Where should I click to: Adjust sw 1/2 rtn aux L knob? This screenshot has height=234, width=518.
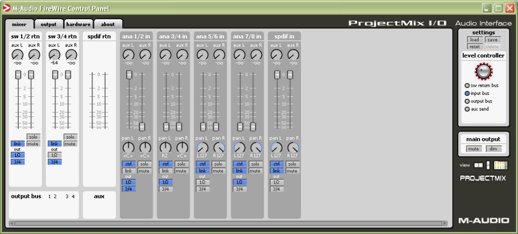point(17,54)
